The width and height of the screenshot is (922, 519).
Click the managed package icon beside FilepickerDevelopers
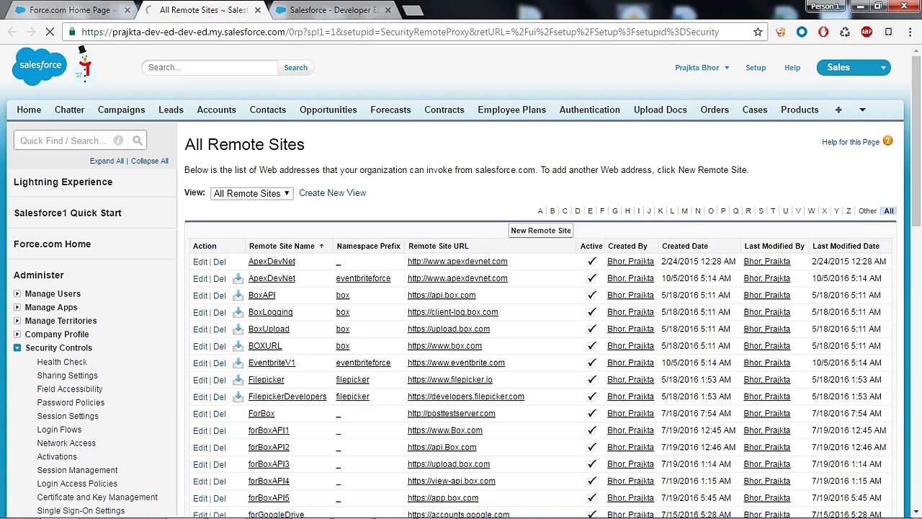point(238,396)
